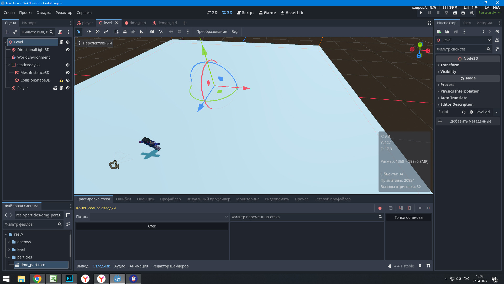504x284 pixels.
Task: Click the 4.4.1.stable version label
Action: pos(404,266)
